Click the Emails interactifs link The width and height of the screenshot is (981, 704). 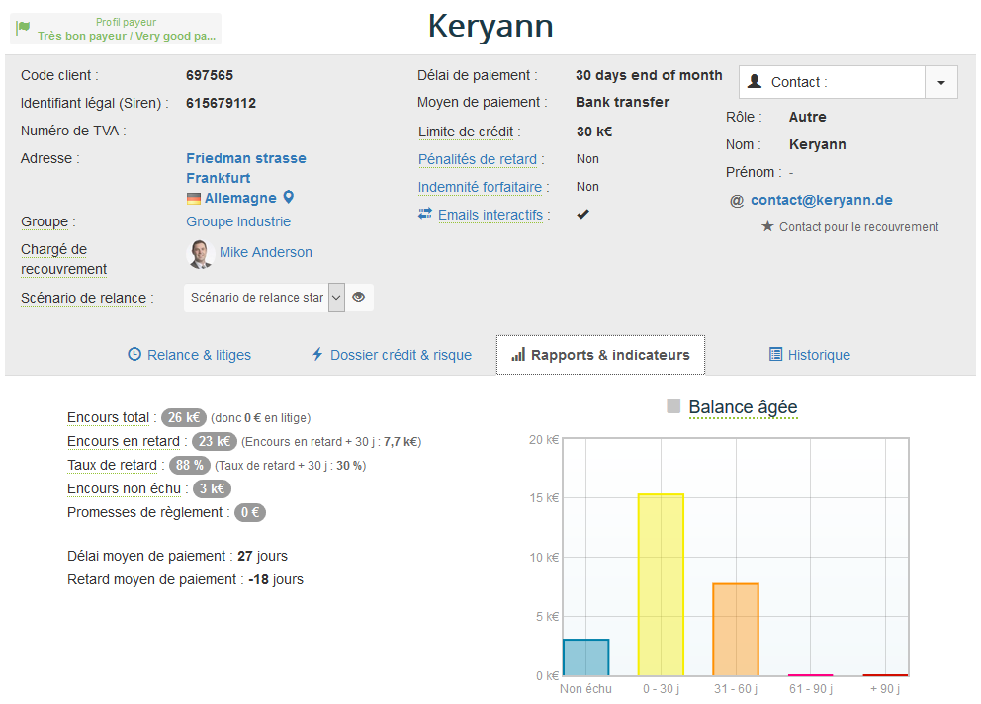(x=490, y=215)
